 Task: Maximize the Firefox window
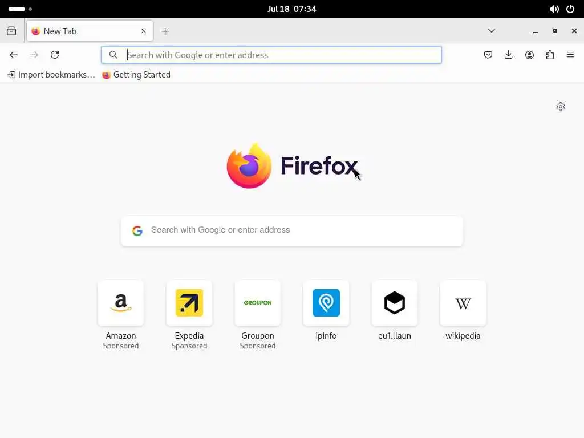pyautogui.click(x=555, y=31)
